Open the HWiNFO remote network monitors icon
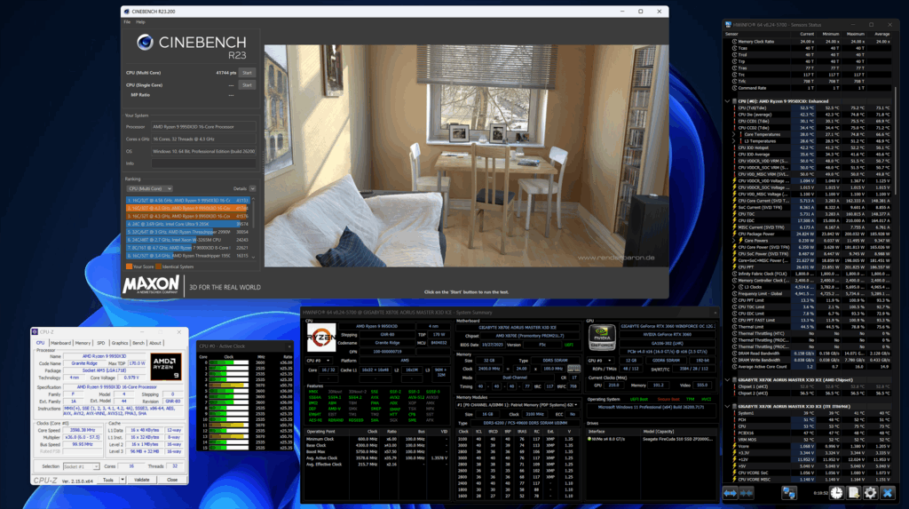 (x=792, y=492)
